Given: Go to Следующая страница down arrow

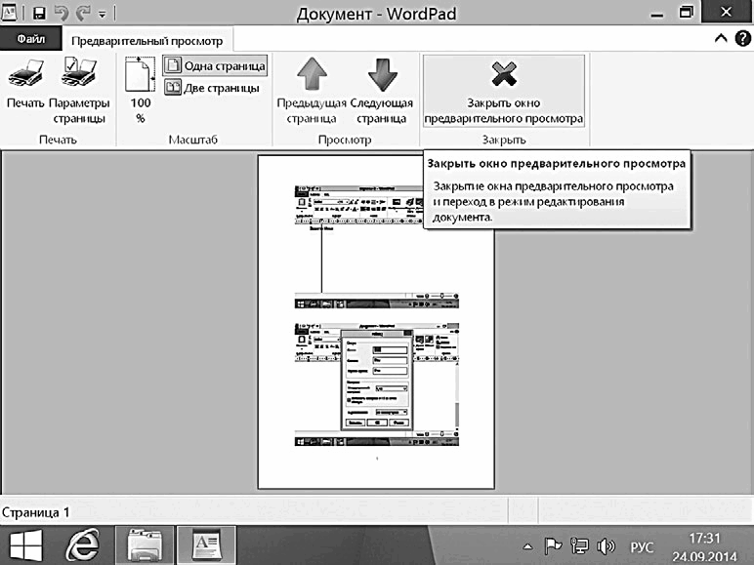Looking at the screenshot, I should click(382, 74).
